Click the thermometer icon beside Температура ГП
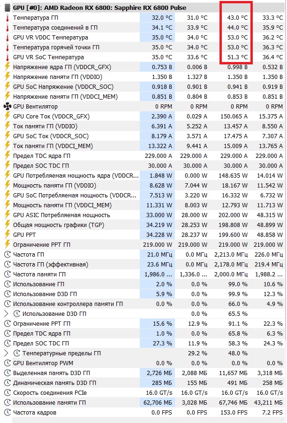 [x=7, y=17]
